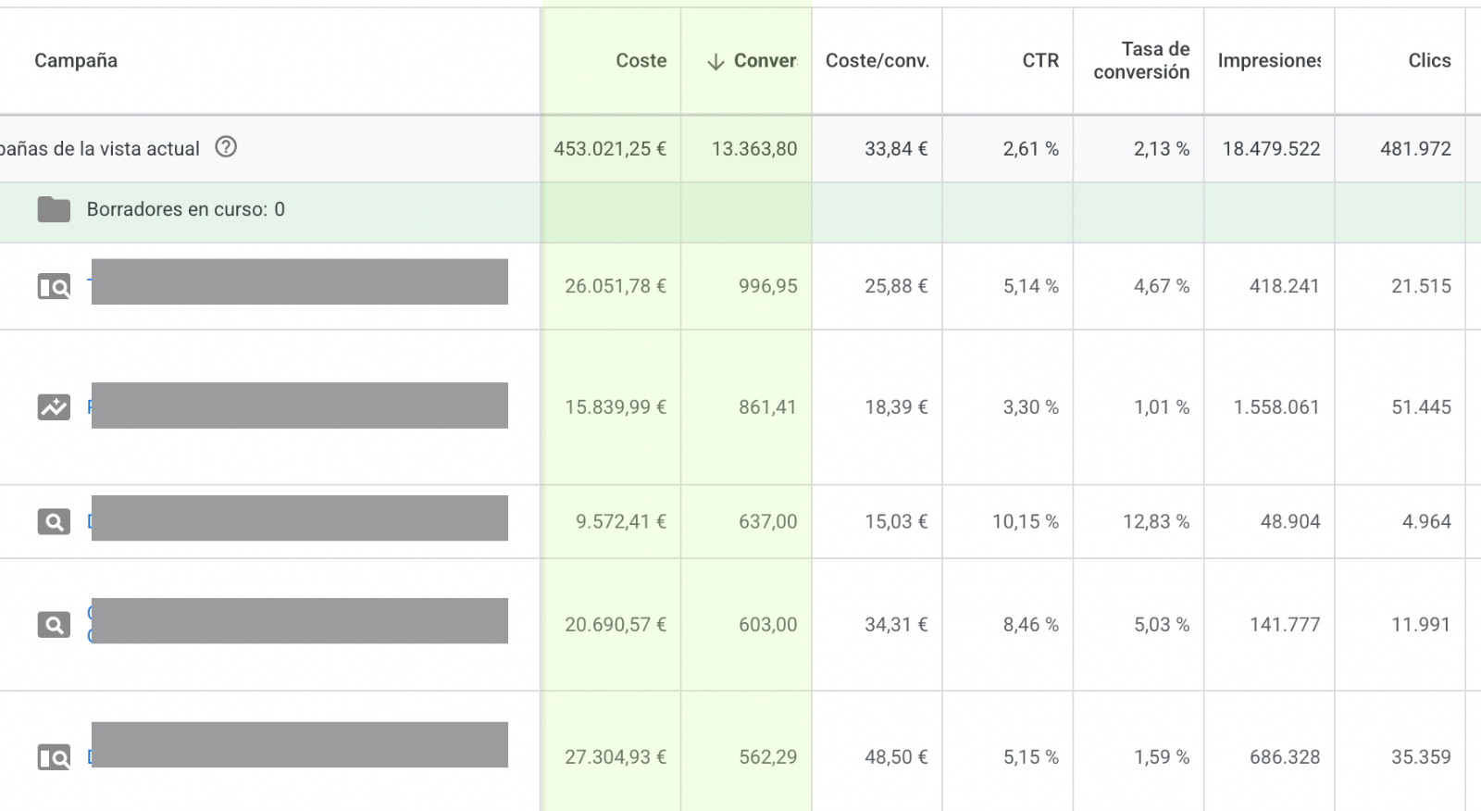Click search campaign icon in 603,00 row
Image resolution: width=1481 pixels, height=811 pixels.
tap(54, 625)
